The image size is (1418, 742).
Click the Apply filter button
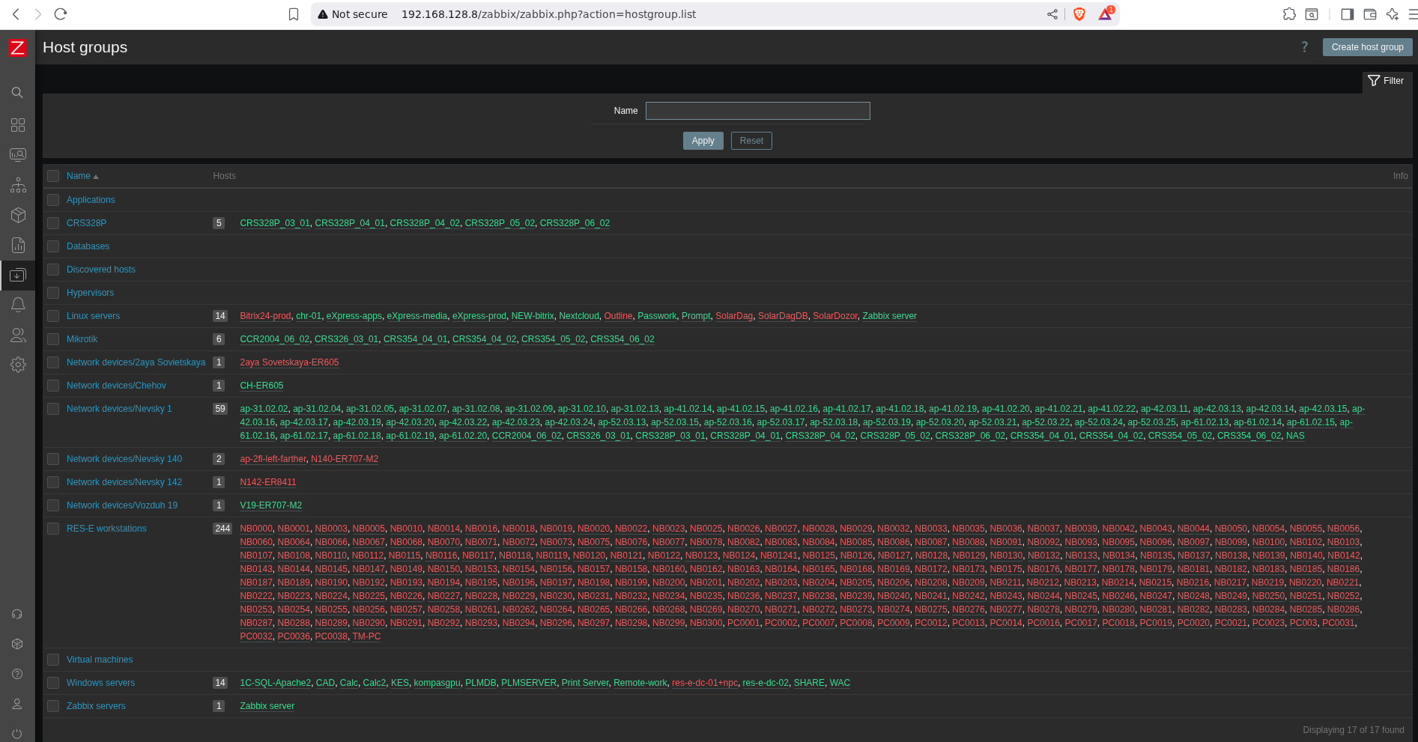(703, 141)
